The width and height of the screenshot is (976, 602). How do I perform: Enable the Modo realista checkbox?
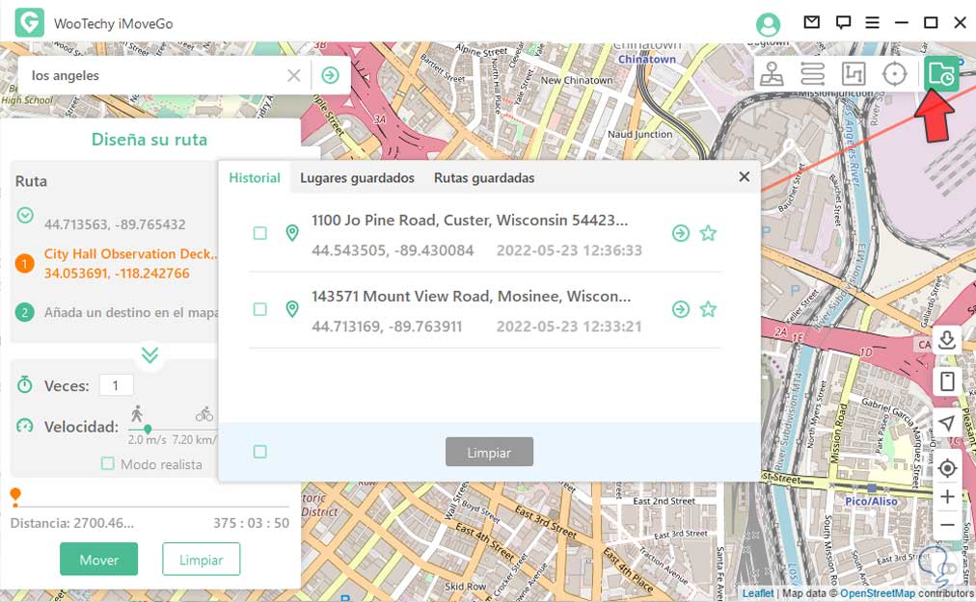point(108,463)
